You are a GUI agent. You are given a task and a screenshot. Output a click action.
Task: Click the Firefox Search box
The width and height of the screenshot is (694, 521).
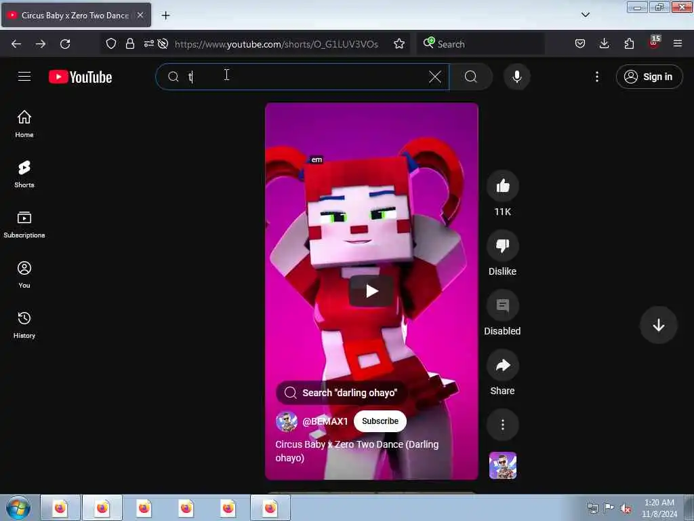tap(481, 44)
